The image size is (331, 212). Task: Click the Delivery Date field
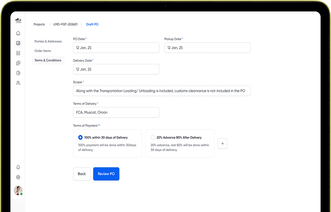click(116, 69)
